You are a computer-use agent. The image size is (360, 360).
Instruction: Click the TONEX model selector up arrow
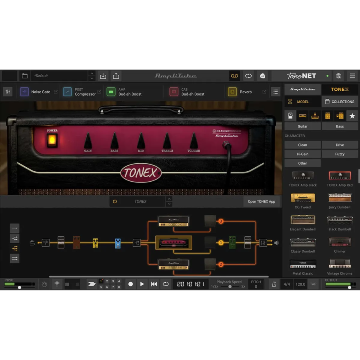click(x=169, y=199)
